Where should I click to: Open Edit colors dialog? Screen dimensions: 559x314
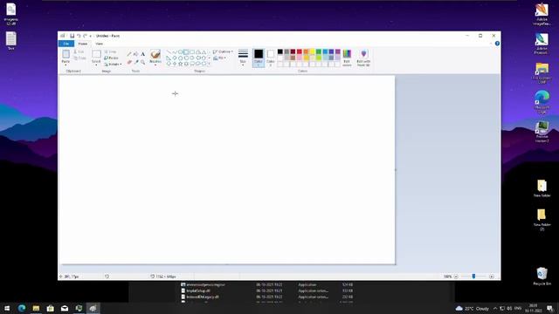coord(347,58)
